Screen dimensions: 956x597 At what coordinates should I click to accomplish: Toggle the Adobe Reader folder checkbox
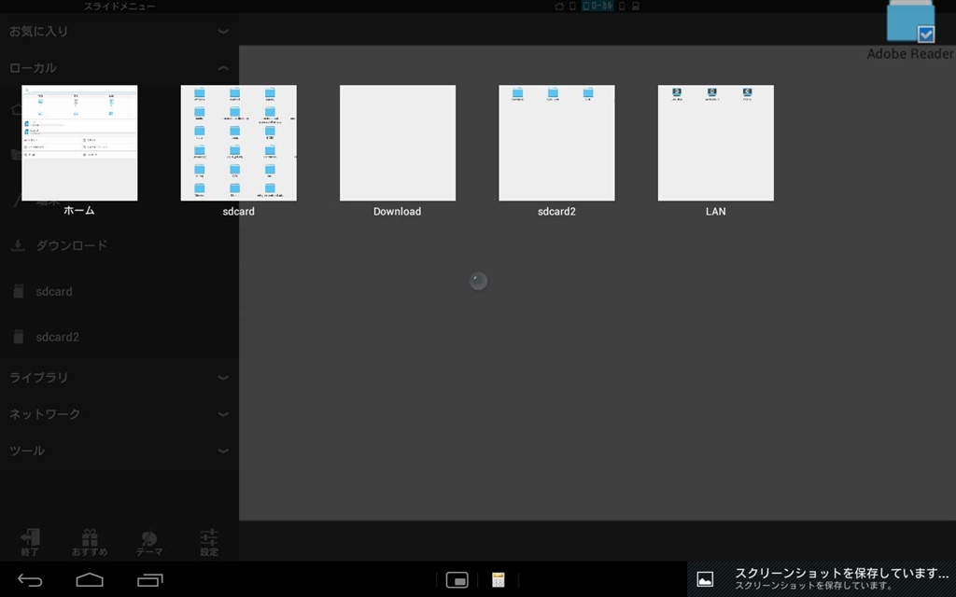point(925,35)
